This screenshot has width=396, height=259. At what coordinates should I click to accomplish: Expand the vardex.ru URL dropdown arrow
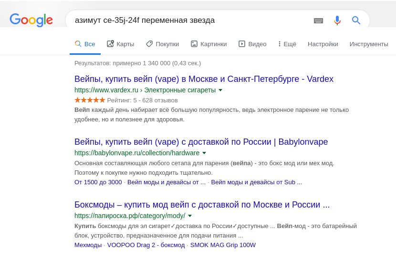click(220, 90)
